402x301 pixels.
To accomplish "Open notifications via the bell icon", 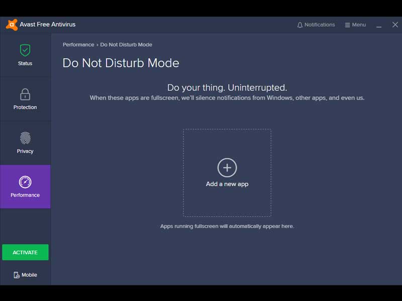I will [300, 25].
